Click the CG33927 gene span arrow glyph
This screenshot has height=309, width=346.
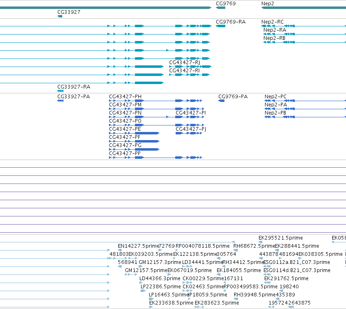[60, 16]
